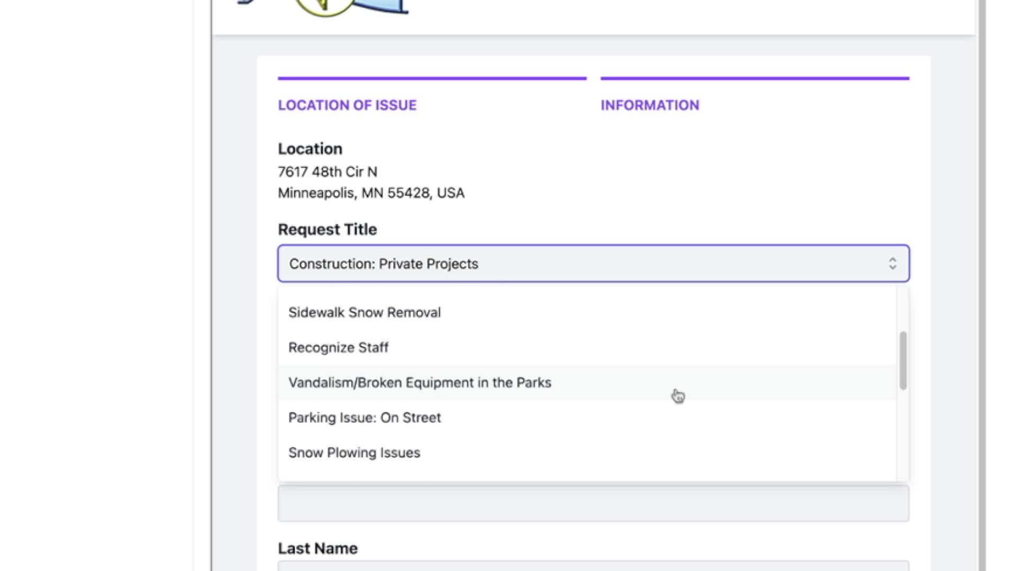The width and height of the screenshot is (1016, 571).
Task: Click the city logo at top
Action: click(324, 6)
